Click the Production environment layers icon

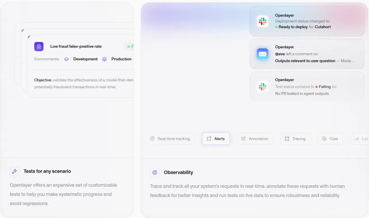tap(104, 59)
